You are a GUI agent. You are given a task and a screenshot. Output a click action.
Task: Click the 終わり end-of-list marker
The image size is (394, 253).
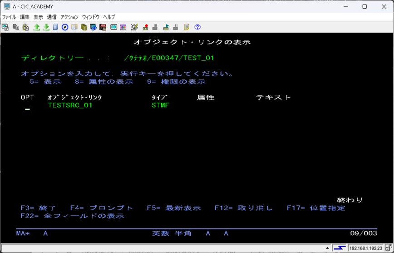350,200
